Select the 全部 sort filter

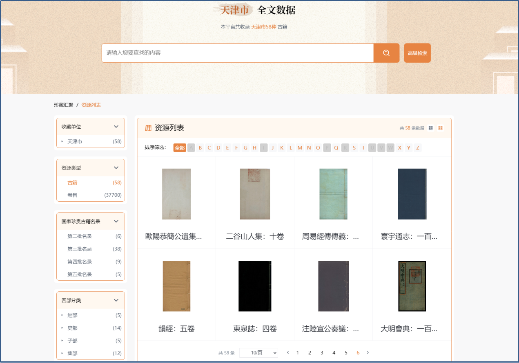tap(180, 147)
